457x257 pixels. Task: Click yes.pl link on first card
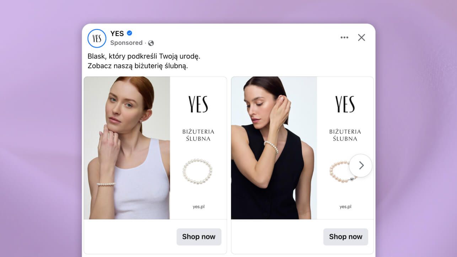click(198, 207)
